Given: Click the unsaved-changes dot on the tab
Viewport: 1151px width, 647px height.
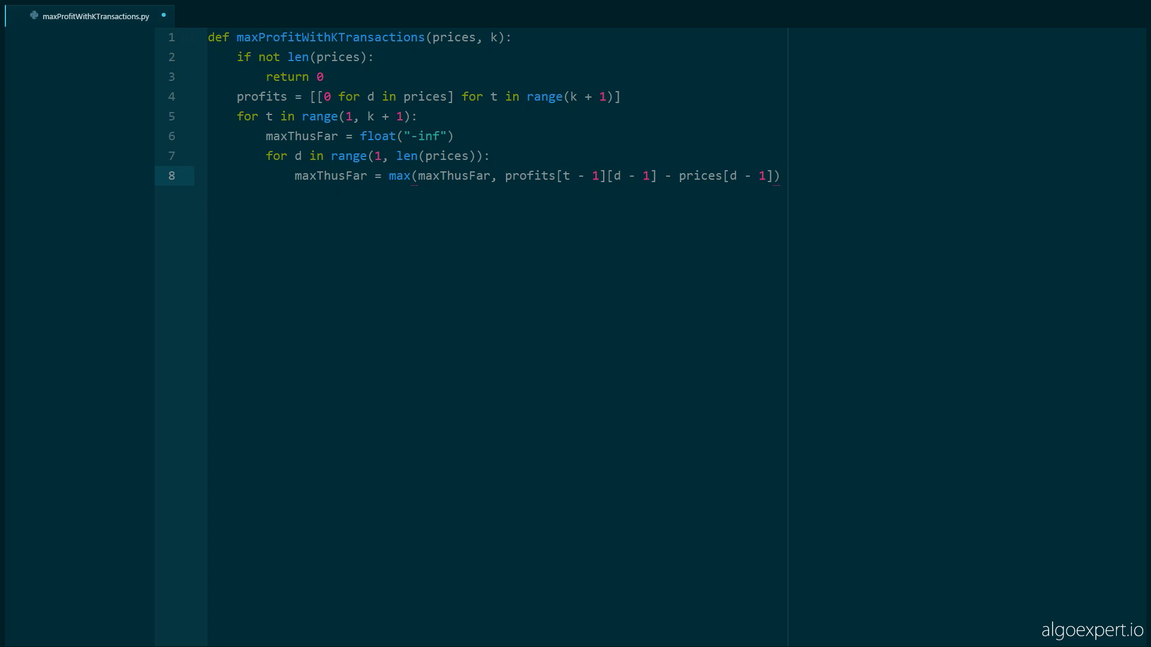Looking at the screenshot, I should click(x=164, y=15).
